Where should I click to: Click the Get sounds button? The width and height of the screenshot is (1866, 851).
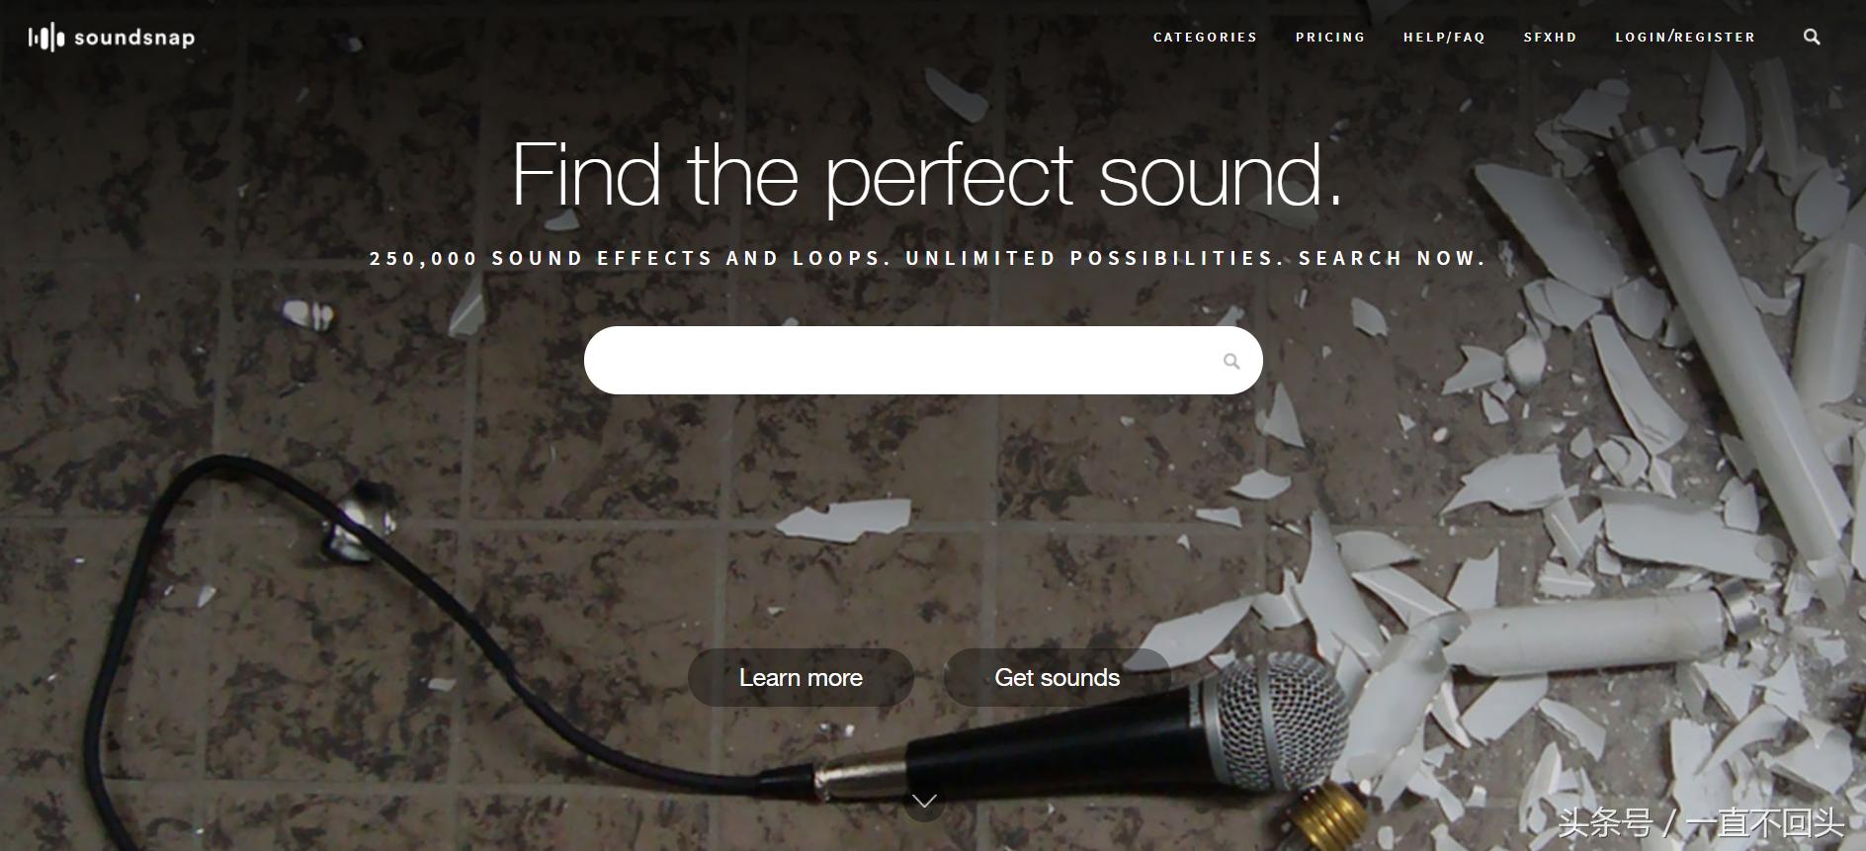[1058, 678]
